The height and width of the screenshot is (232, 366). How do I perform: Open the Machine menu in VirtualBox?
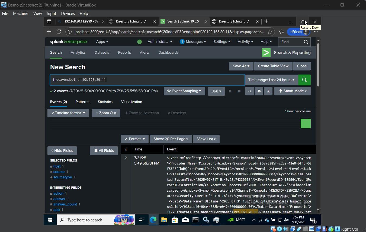point(21,13)
